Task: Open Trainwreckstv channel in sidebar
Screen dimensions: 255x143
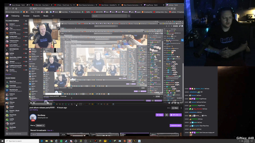Action: pyautogui.click(x=16, y=41)
